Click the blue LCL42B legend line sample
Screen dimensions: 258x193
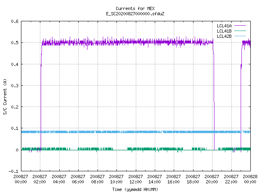(240, 36)
